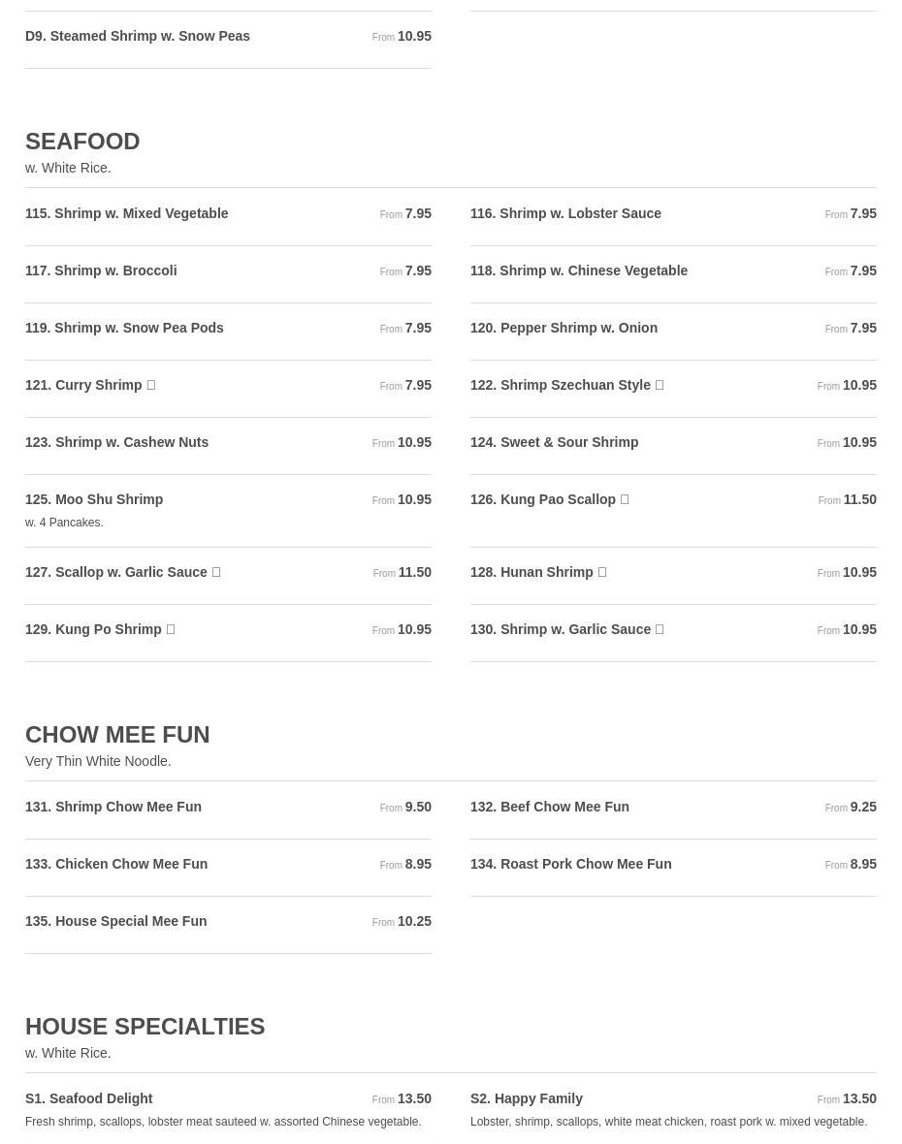Viewport: 902px width, 1144px height.
Task: Open 115. Shrimp w. Mixed Vegetable item
Action: [x=228, y=217]
